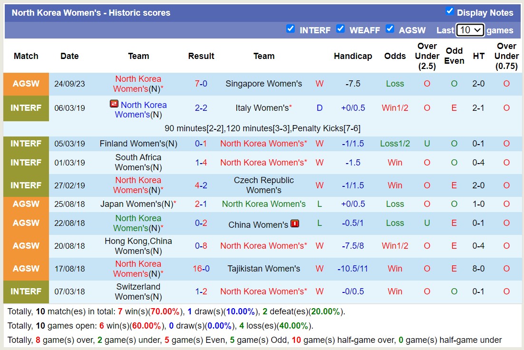Disable the AGSW filter checkbox
The height and width of the screenshot is (350, 524).
[390, 29]
